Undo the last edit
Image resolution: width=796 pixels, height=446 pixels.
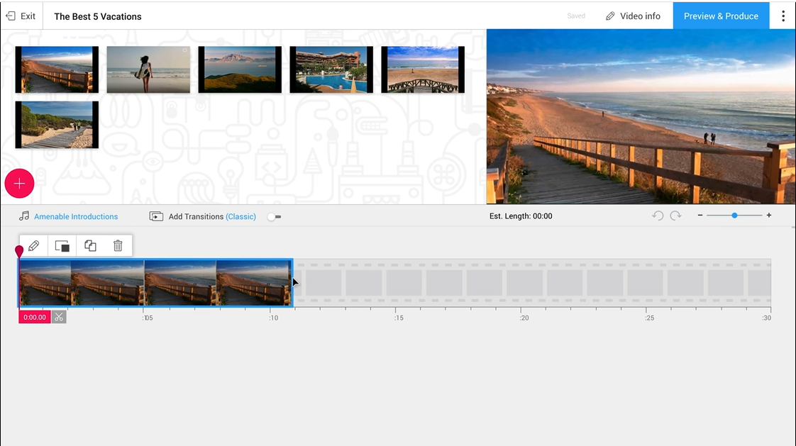(x=658, y=216)
